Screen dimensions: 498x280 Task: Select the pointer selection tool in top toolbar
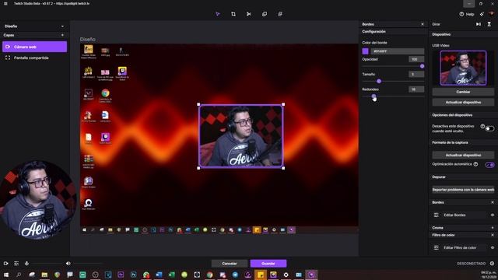pyautogui.click(x=218, y=14)
